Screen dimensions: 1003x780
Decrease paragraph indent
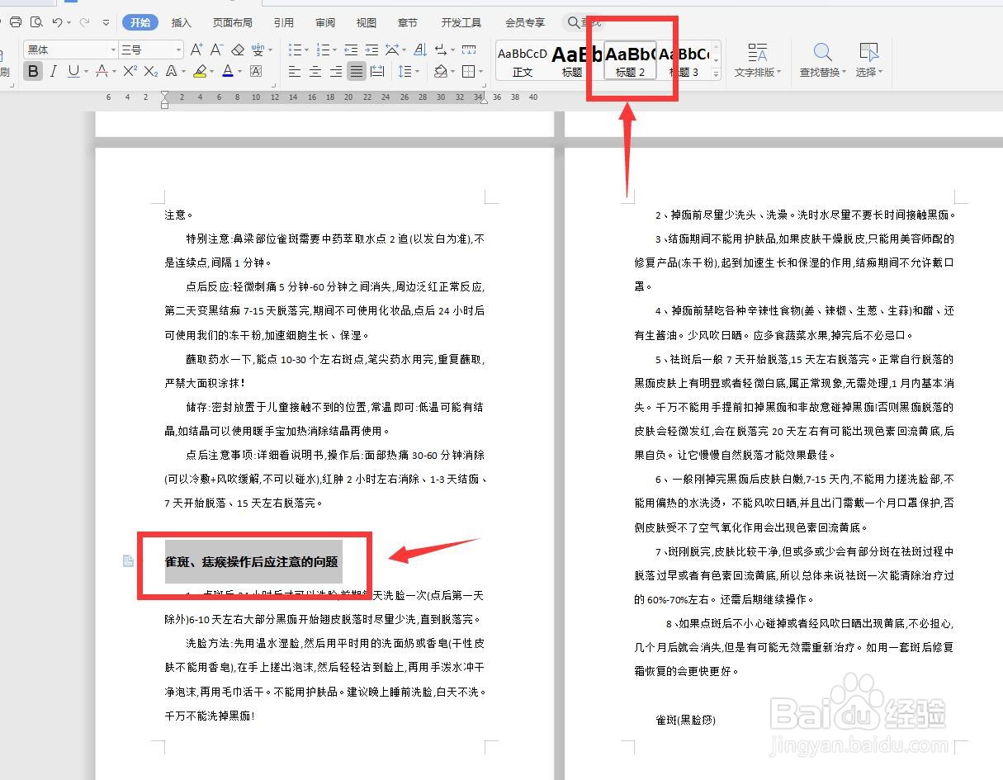tap(351, 50)
